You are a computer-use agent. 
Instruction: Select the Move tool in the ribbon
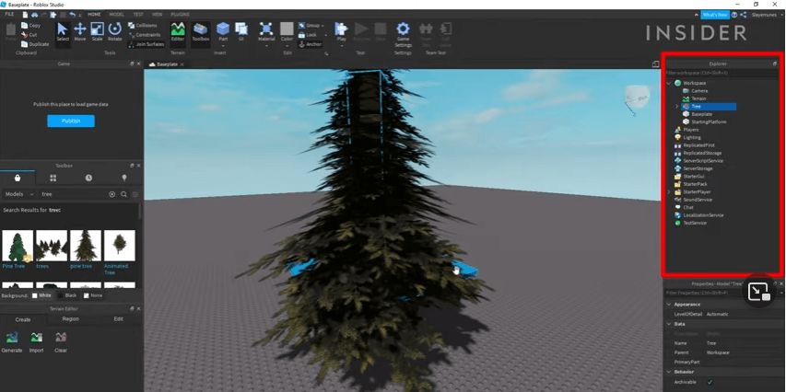tap(80, 32)
